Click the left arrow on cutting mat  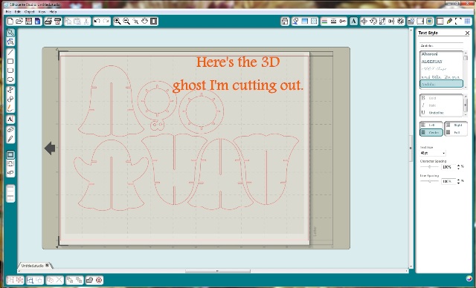(50, 148)
